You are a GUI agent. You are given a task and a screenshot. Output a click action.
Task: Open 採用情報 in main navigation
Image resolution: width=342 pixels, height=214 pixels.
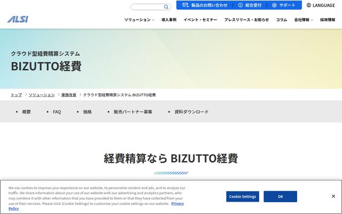click(x=328, y=20)
